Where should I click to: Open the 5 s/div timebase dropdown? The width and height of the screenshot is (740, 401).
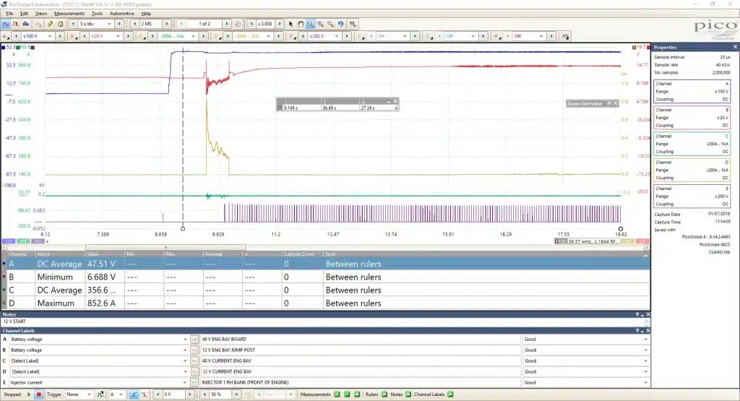click(95, 24)
